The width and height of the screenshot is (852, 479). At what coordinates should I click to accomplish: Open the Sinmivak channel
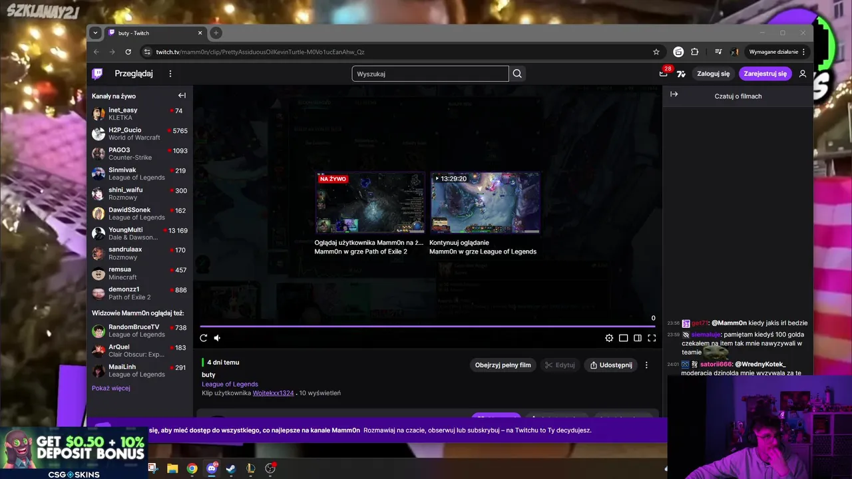coord(140,174)
